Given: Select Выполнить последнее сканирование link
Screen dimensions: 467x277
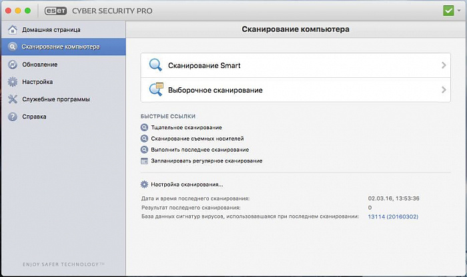Looking at the screenshot, I should pos(199,150).
